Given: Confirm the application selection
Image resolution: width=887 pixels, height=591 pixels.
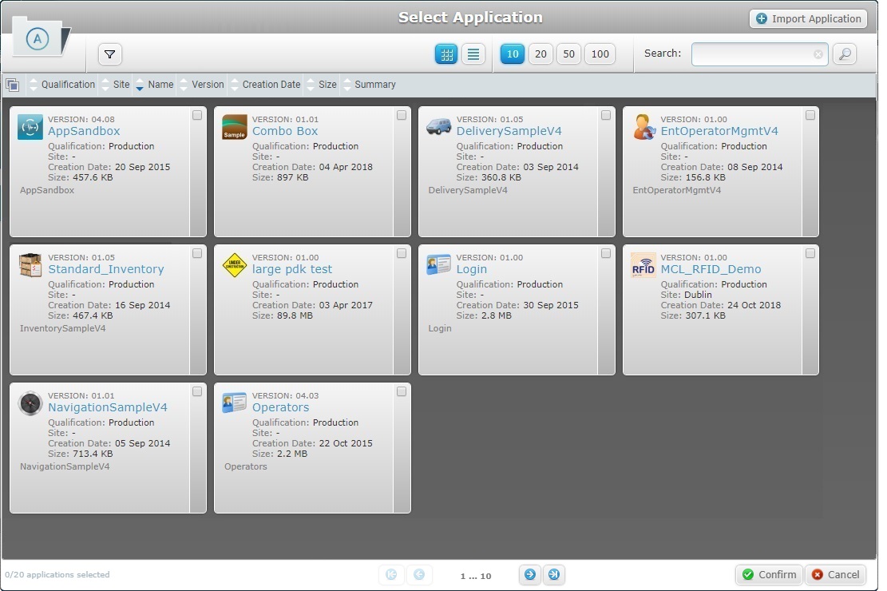Looking at the screenshot, I should (768, 574).
